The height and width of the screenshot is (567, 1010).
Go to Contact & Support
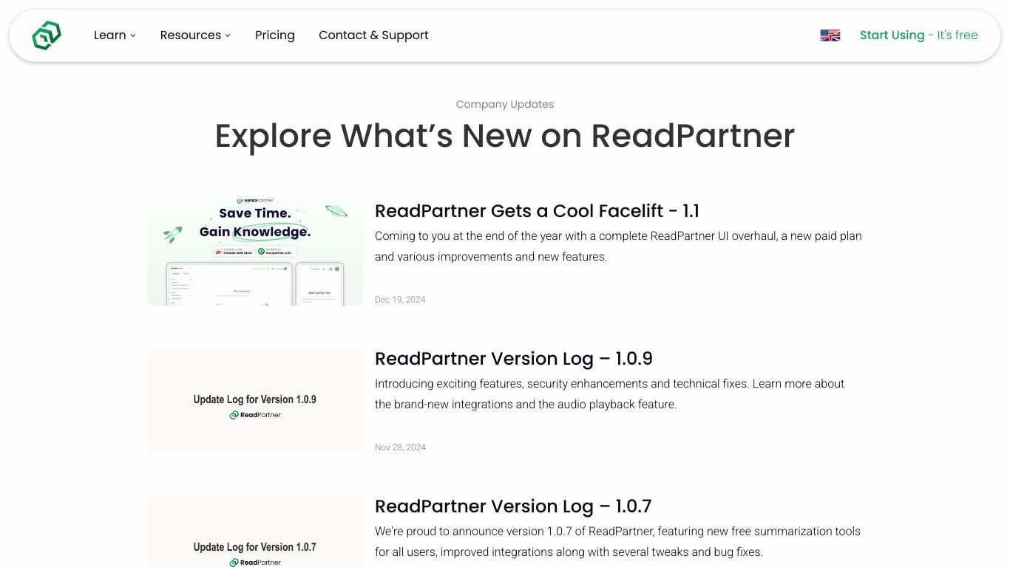pos(373,35)
